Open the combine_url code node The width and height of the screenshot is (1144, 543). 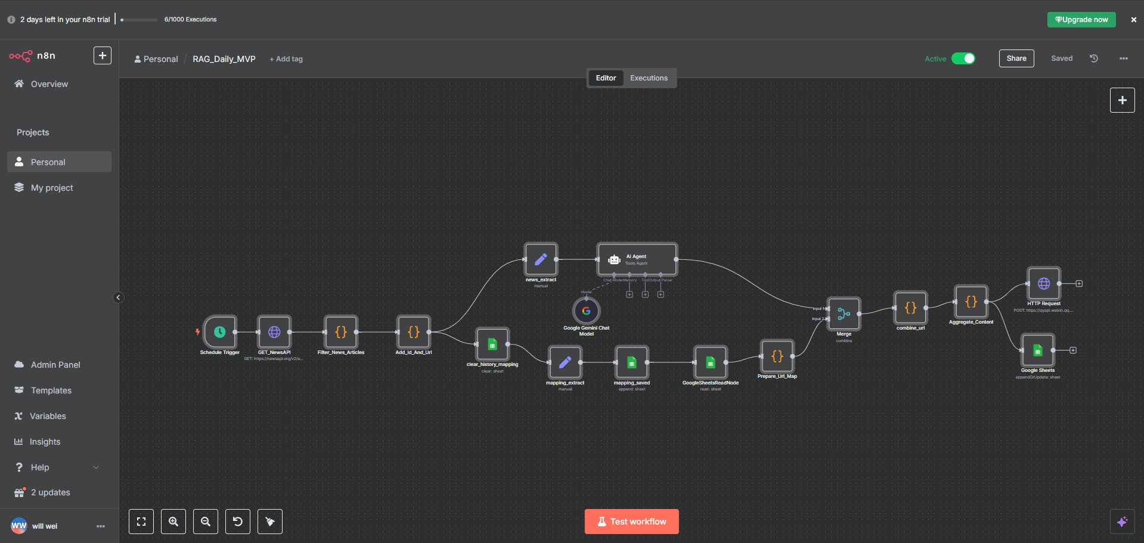[910, 308]
